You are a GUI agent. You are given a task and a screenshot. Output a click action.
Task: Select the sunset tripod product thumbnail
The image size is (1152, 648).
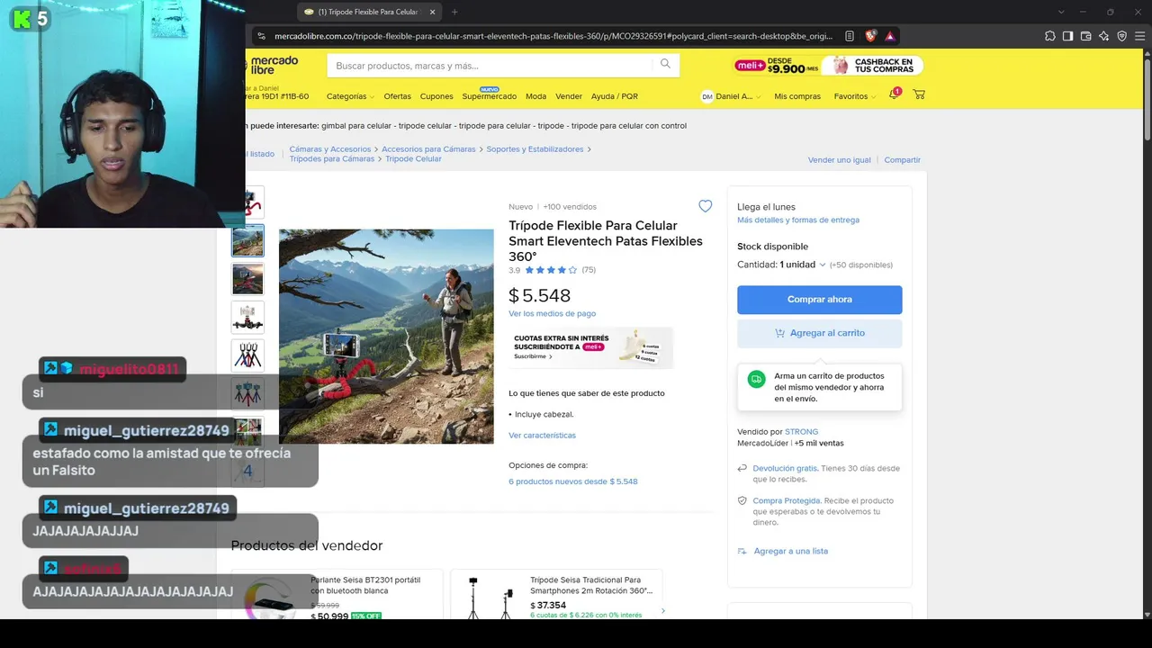coord(247,279)
